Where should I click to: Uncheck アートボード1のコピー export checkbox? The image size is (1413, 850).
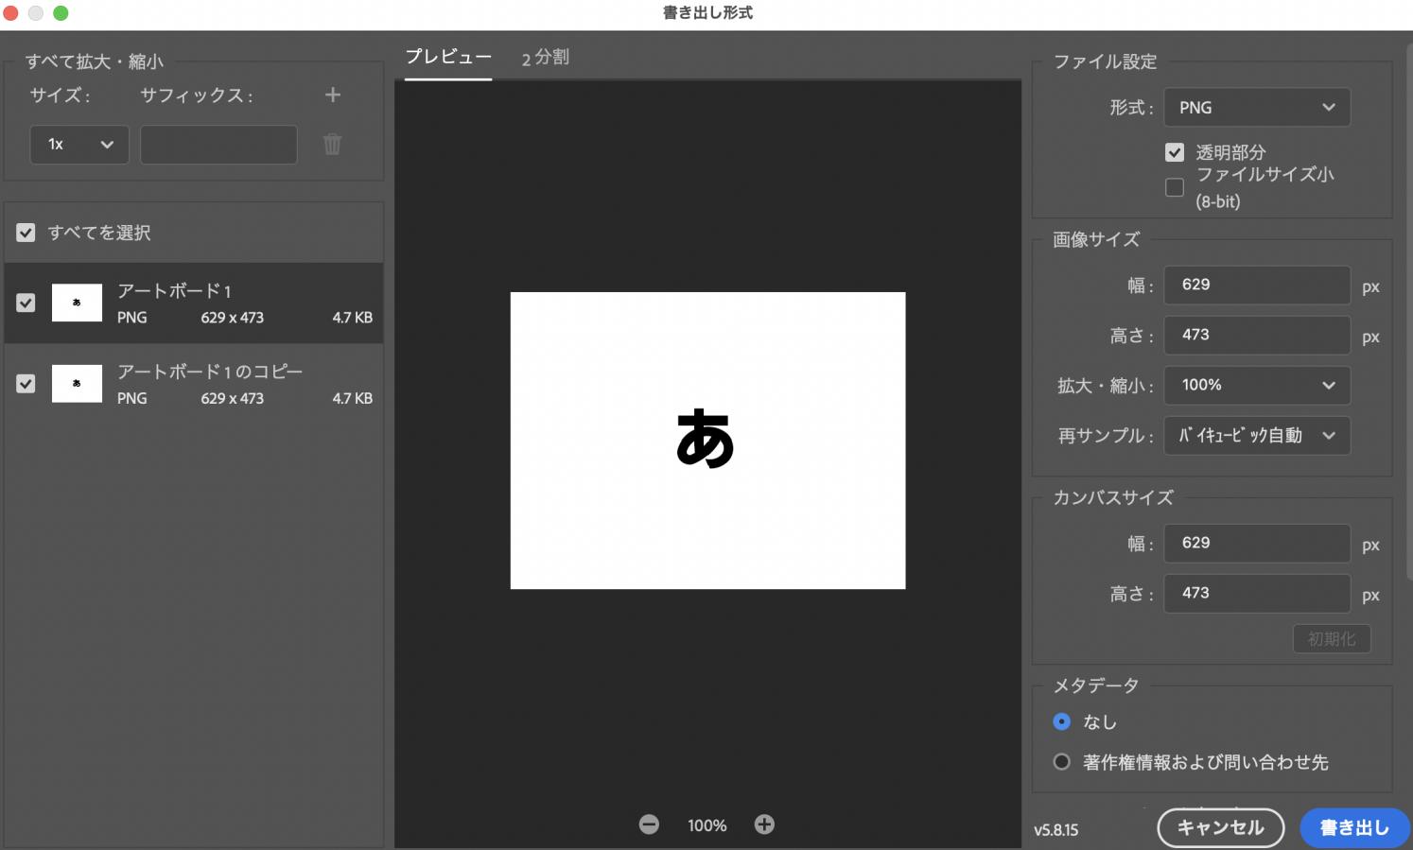26,383
